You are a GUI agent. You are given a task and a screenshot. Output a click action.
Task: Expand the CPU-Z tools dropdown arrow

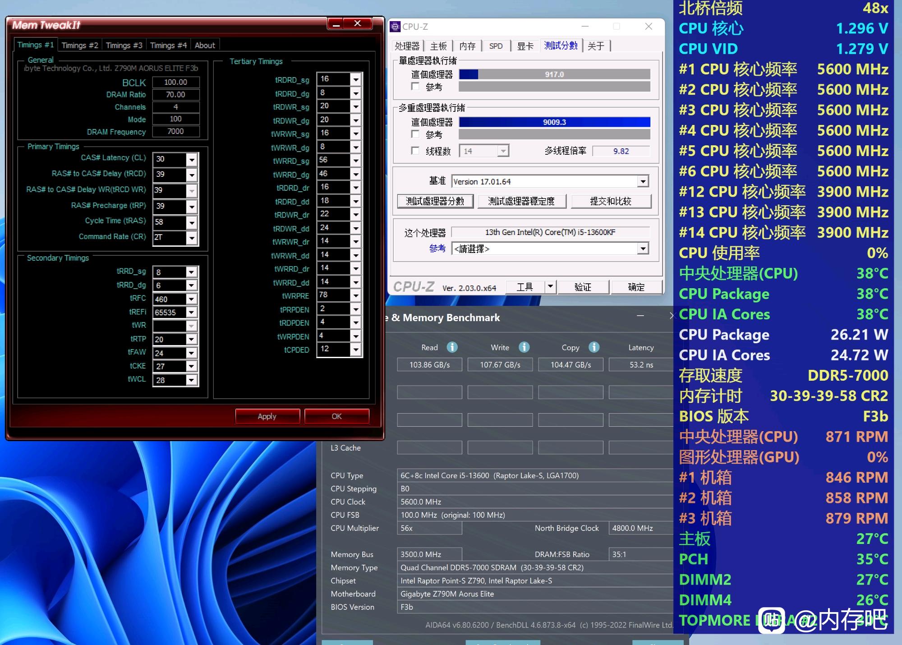pos(550,287)
